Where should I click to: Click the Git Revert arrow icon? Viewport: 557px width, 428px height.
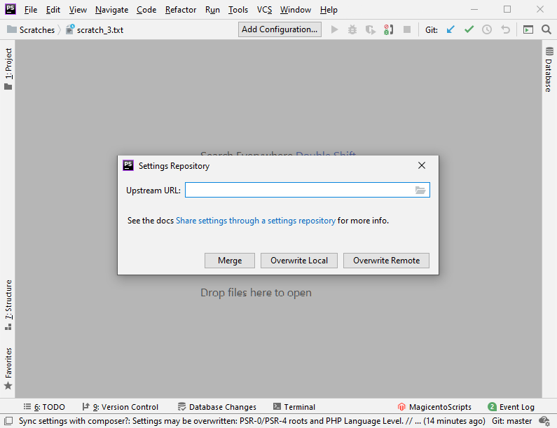tap(505, 29)
